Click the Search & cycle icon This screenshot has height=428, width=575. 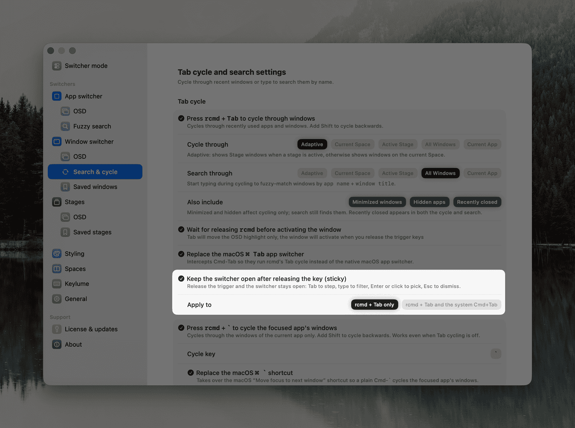coord(65,172)
